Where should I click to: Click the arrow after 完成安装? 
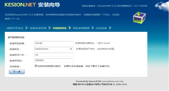pos(110,28)
